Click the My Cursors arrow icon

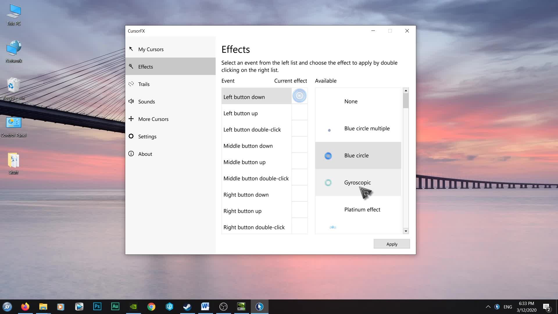tap(131, 49)
